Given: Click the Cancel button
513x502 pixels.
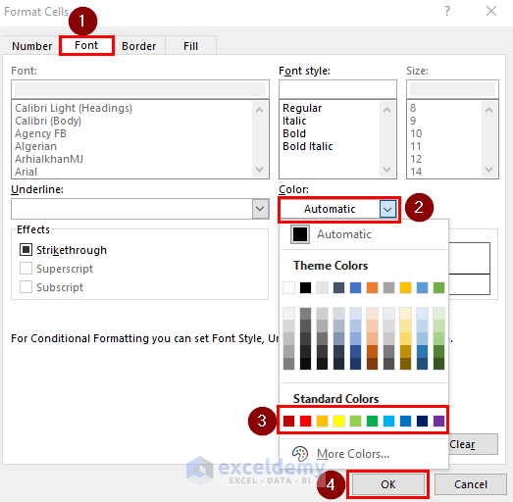Looking at the screenshot, I should tap(471, 484).
